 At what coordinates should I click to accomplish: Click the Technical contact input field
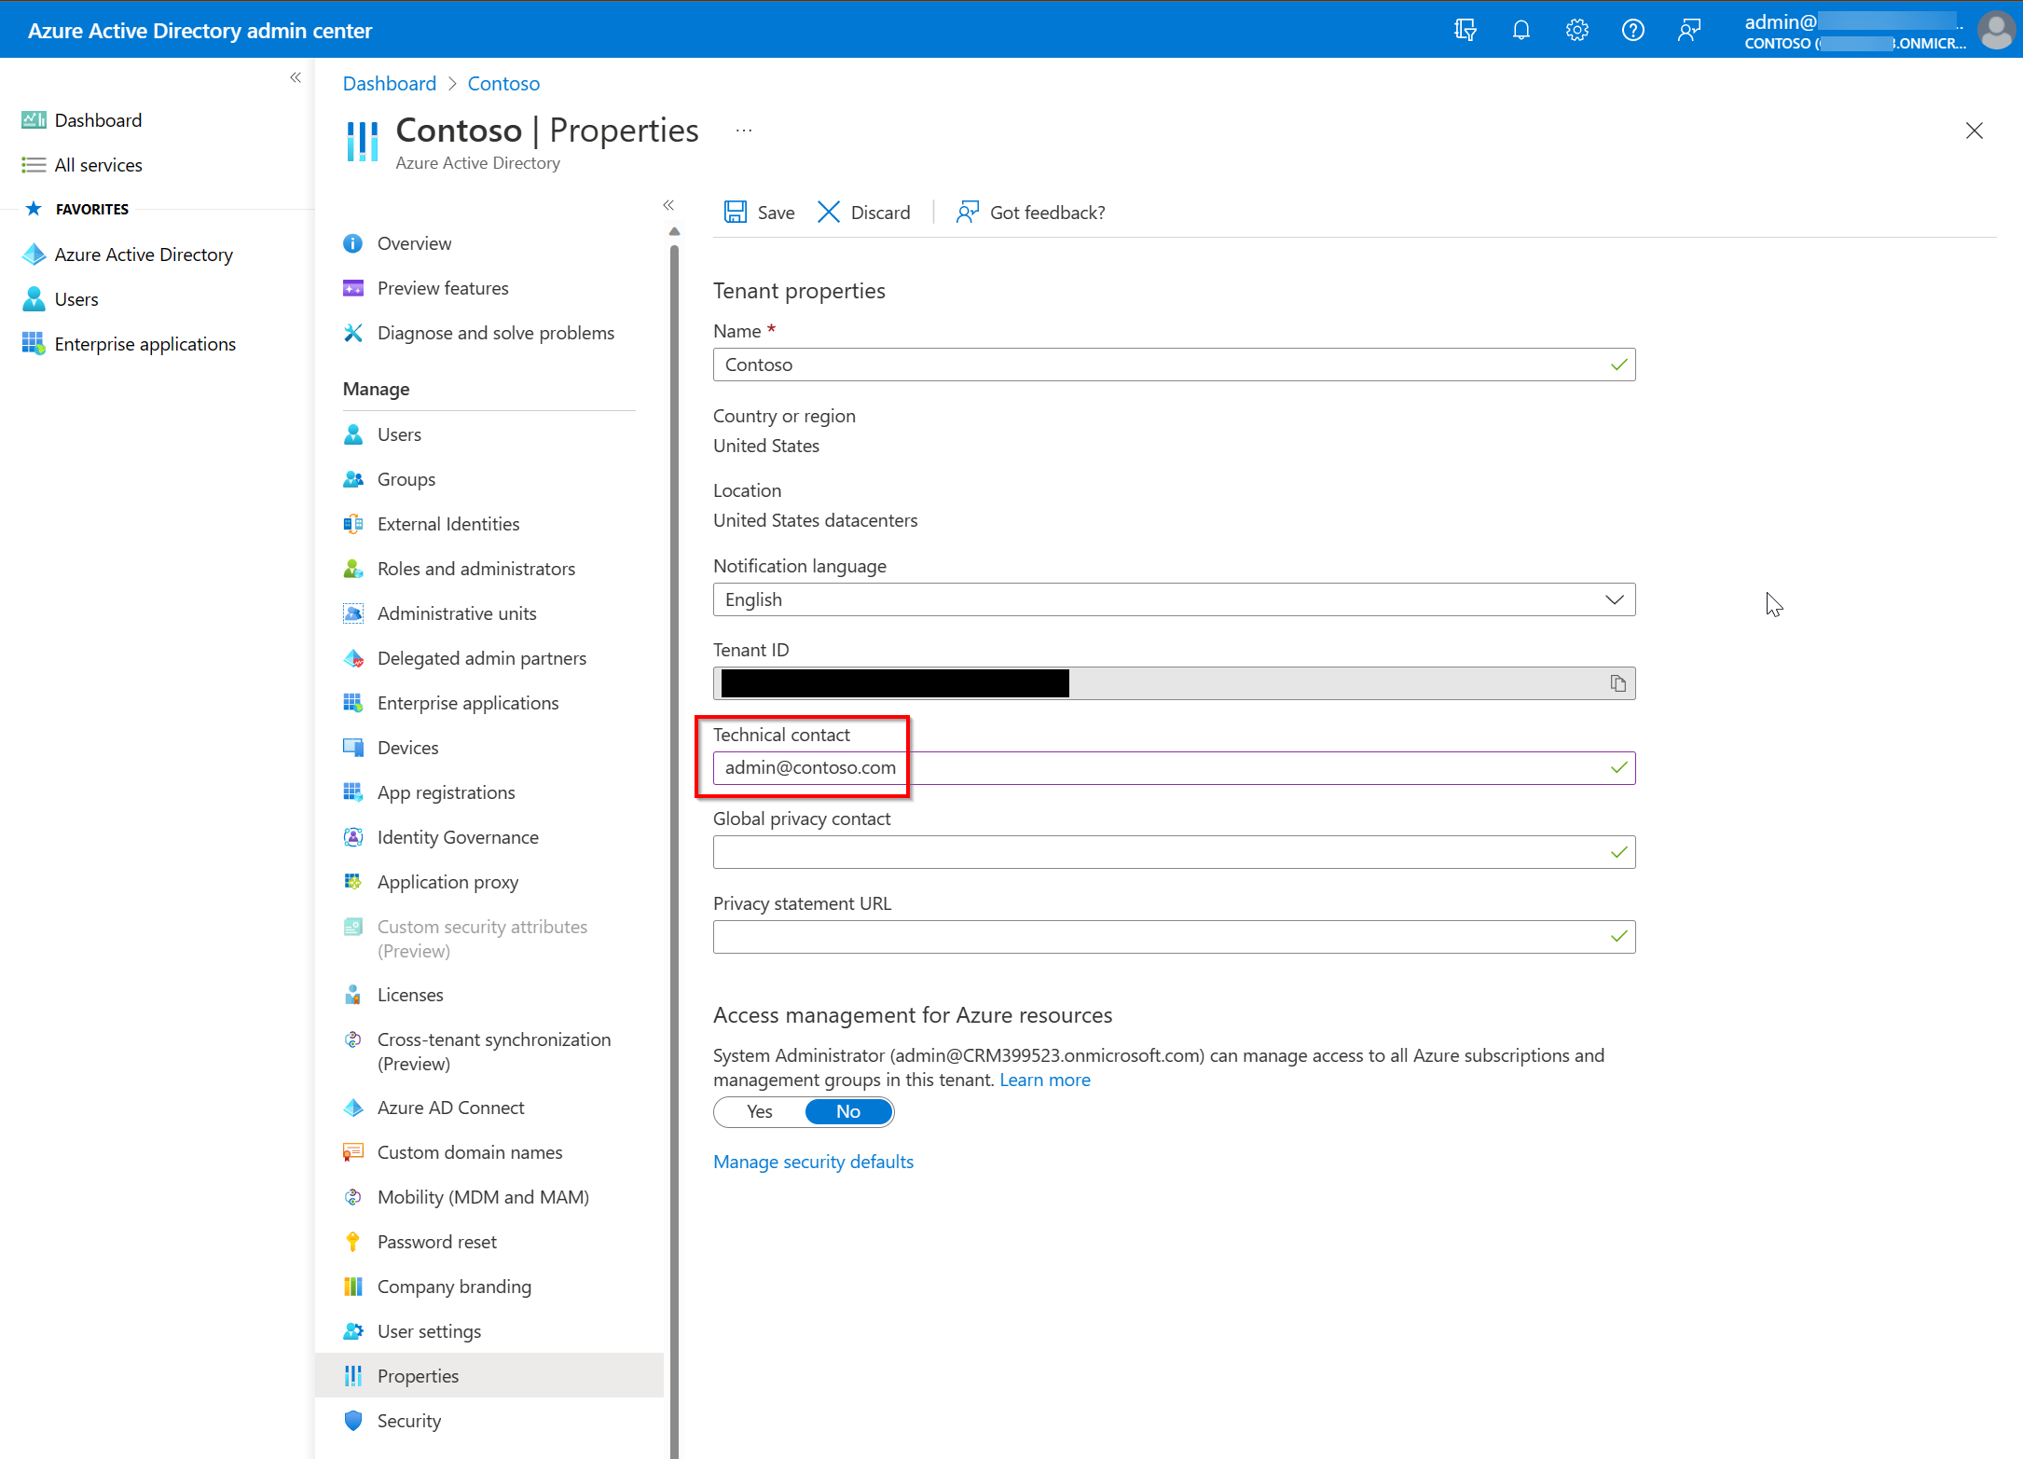1174,768
